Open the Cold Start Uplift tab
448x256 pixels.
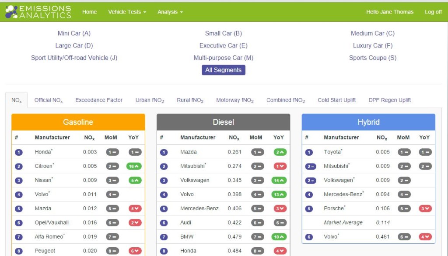pyautogui.click(x=336, y=100)
